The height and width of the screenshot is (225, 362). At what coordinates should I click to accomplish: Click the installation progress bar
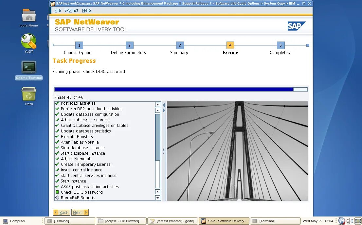(x=181, y=89)
